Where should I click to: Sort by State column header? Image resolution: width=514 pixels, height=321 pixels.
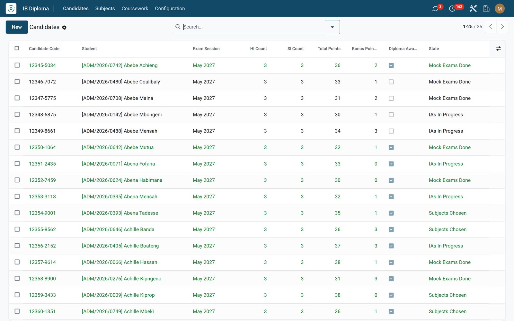(434, 48)
